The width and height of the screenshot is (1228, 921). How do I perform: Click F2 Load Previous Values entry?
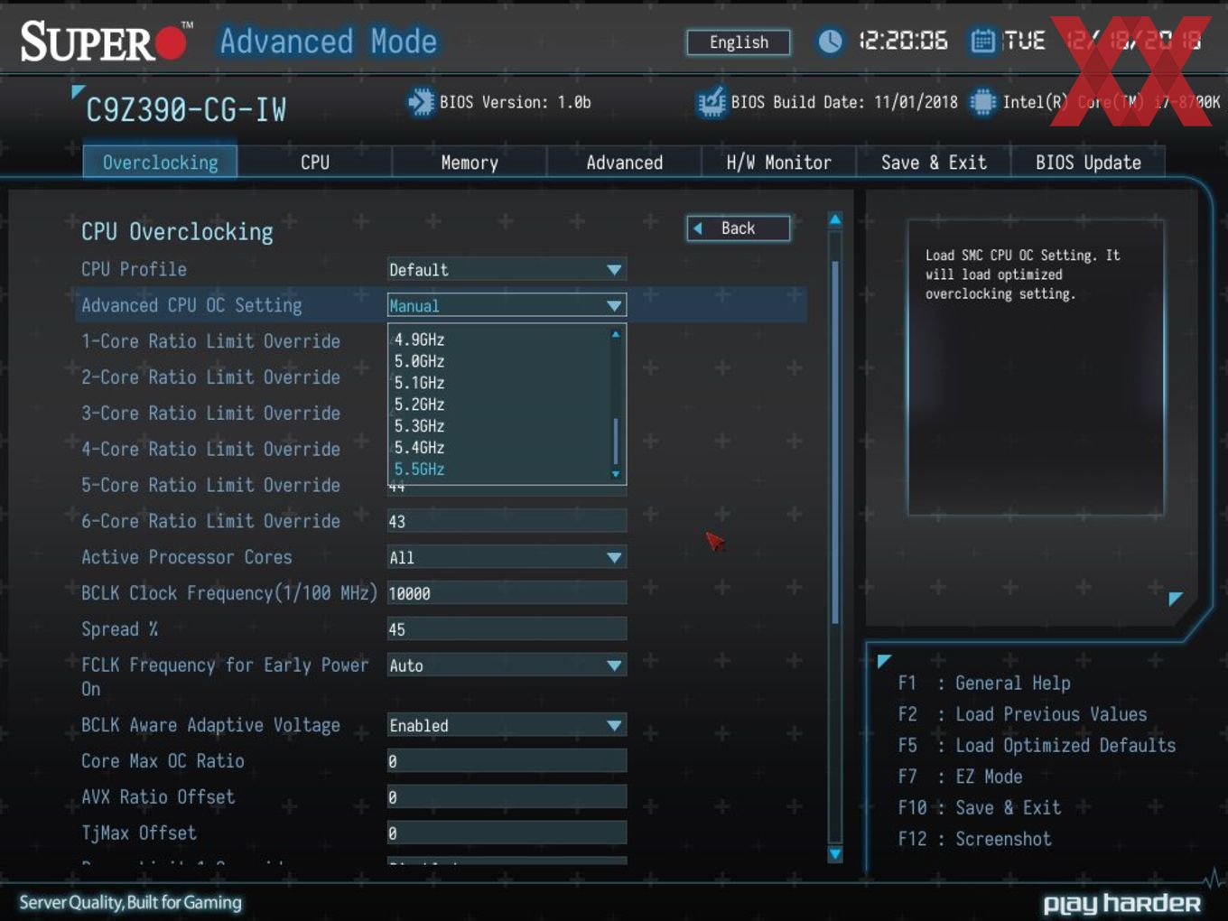click(x=1022, y=714)
